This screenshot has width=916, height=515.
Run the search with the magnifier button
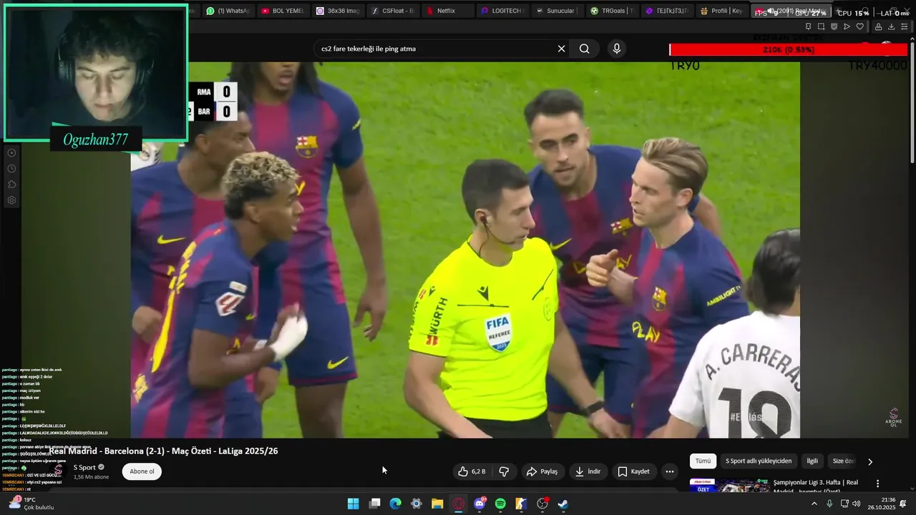coord(585,49)
